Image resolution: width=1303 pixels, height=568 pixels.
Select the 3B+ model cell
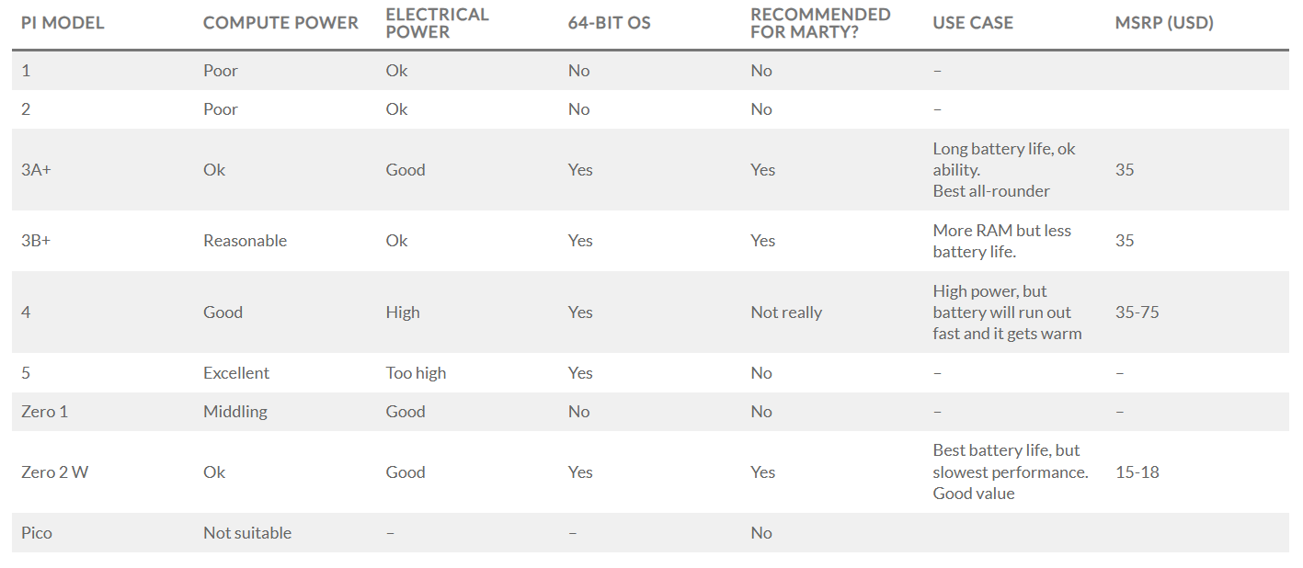[x=36, y=241]
